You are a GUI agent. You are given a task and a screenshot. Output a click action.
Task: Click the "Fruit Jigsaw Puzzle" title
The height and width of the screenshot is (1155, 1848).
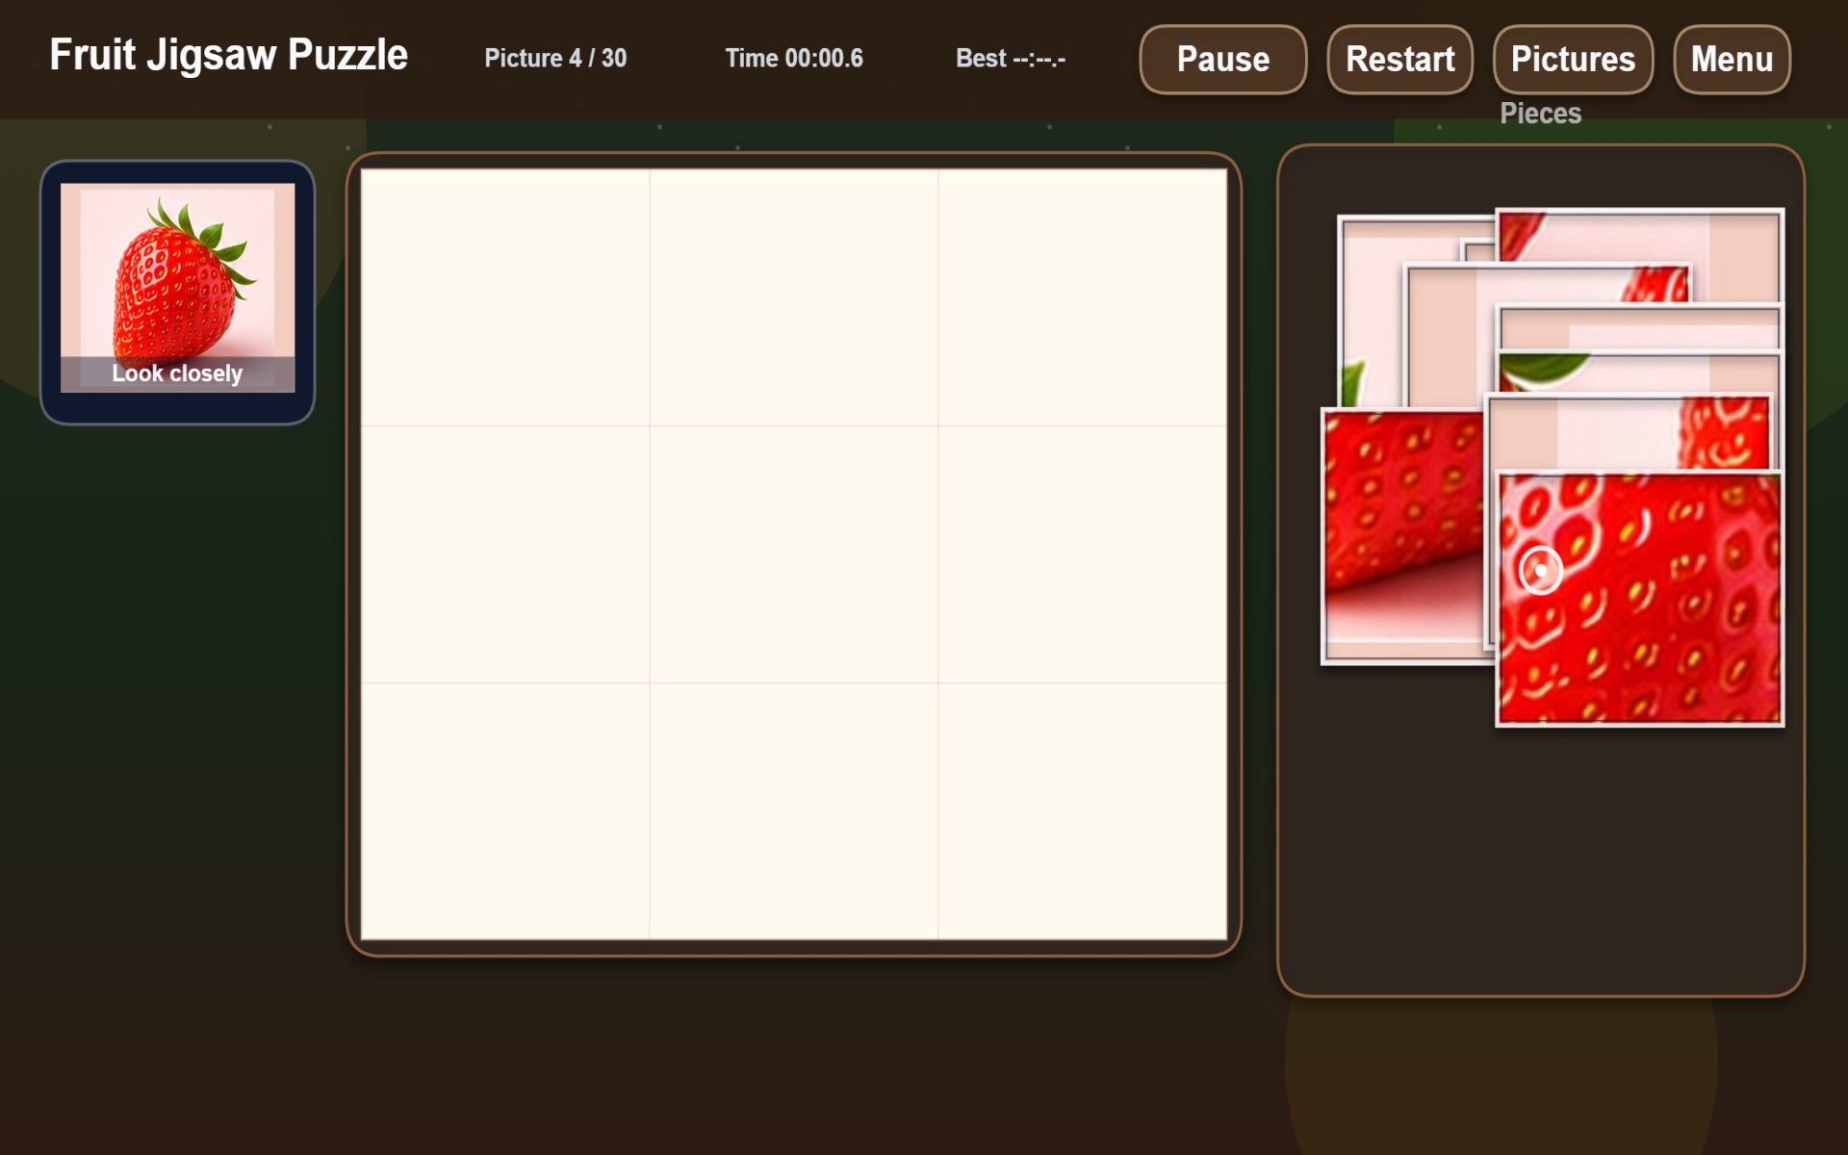coord(229,55)
